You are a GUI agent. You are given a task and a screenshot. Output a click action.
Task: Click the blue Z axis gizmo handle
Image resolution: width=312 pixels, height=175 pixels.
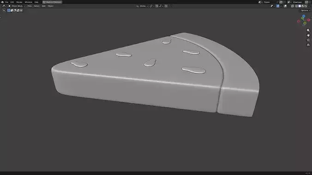coord(304,16)
